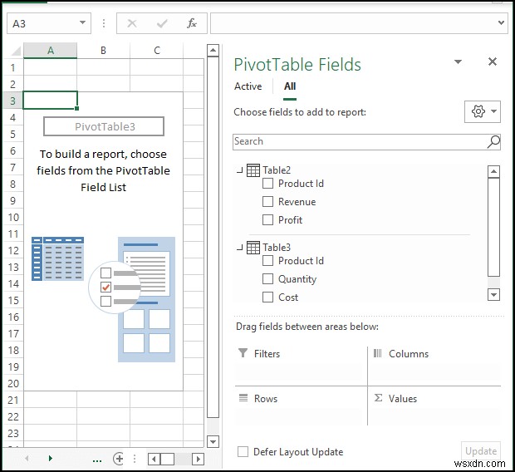The width and height of the screenshot is (515, 472).
Task: Open the Tools dropdown arrow beside gear
Action: point(493,111)
